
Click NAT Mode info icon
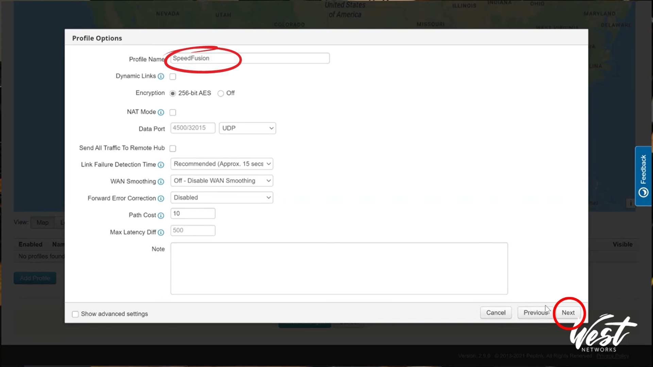click(161, 112)
